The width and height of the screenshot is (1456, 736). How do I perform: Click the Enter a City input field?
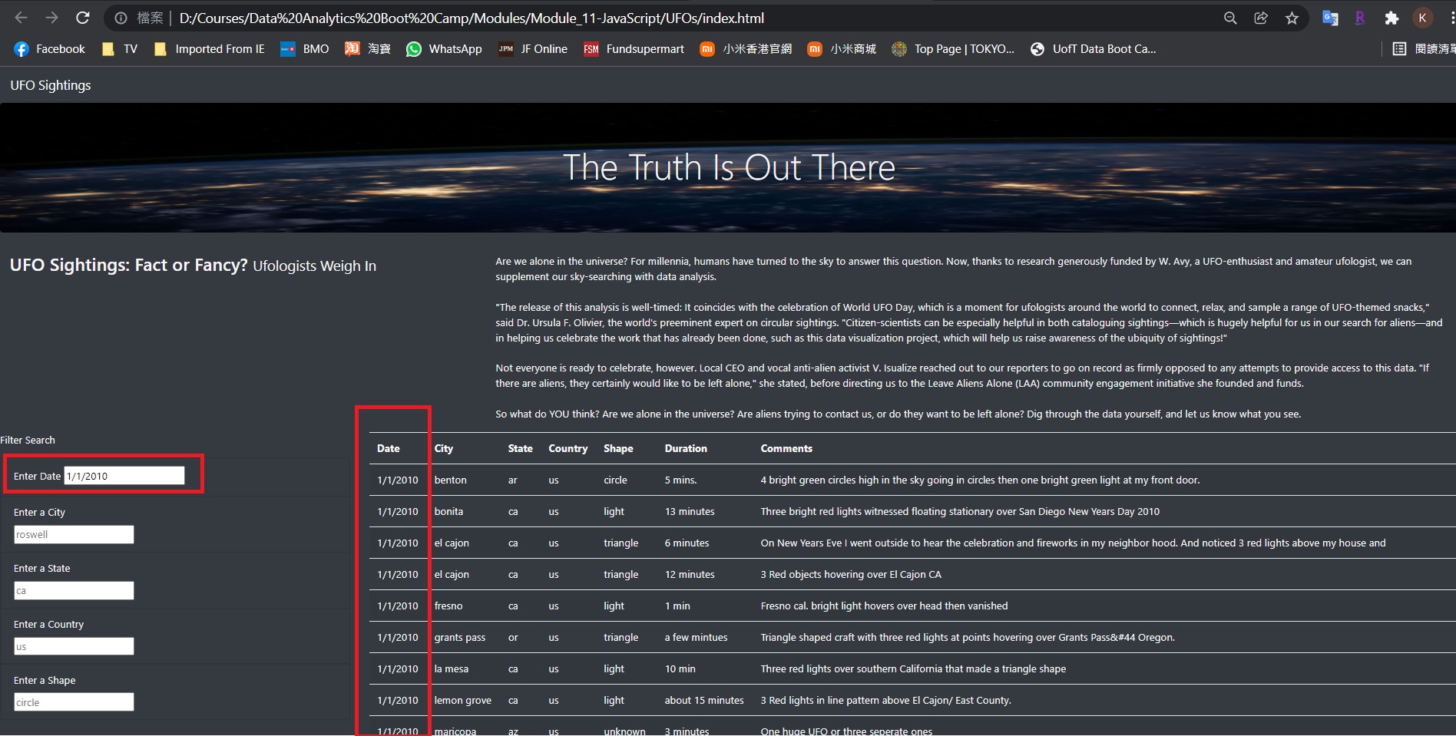74,534
